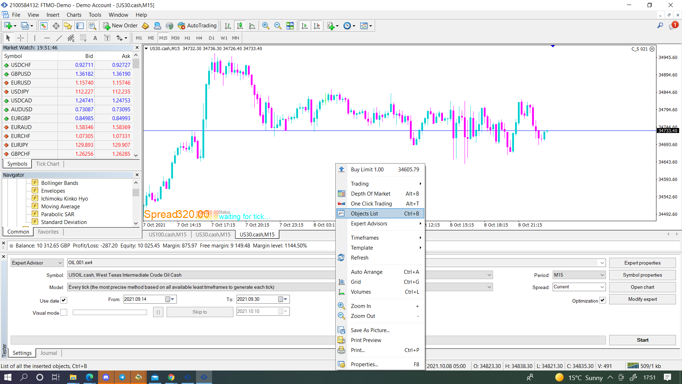Viewport: 682px width, 384px height.
Task: Select the M5 timeframe button
Action: pos(151,38)
